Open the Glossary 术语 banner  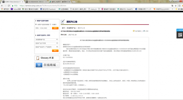click(x=47, y=58)
